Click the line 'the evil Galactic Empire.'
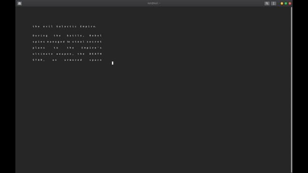The image size is (308, 173). (64, 26)
